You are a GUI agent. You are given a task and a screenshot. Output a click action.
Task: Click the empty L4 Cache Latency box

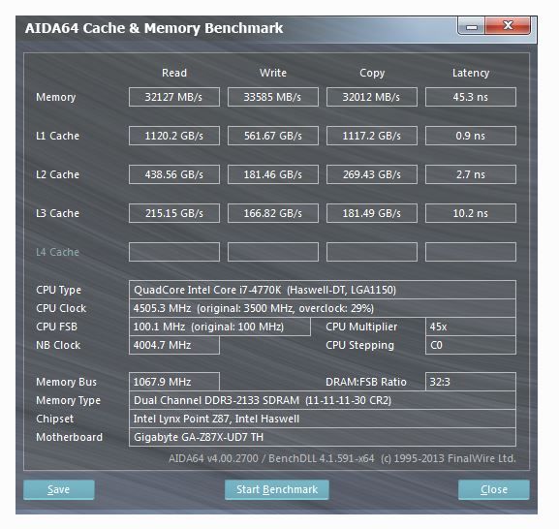tap(471, 252)
